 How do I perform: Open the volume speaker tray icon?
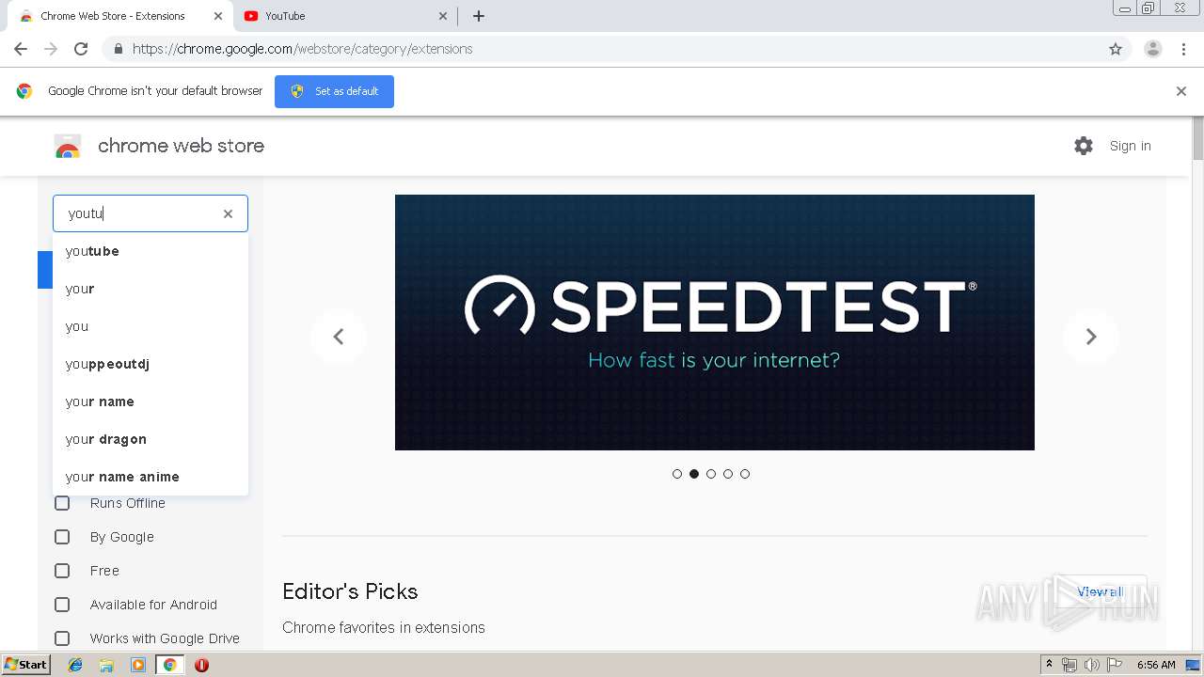pyautogui.click(x=1092, y=665)
